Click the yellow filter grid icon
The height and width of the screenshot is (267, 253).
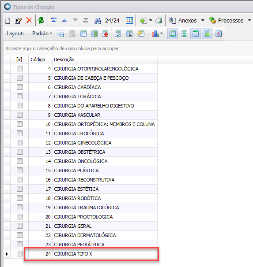click(141, 33)
